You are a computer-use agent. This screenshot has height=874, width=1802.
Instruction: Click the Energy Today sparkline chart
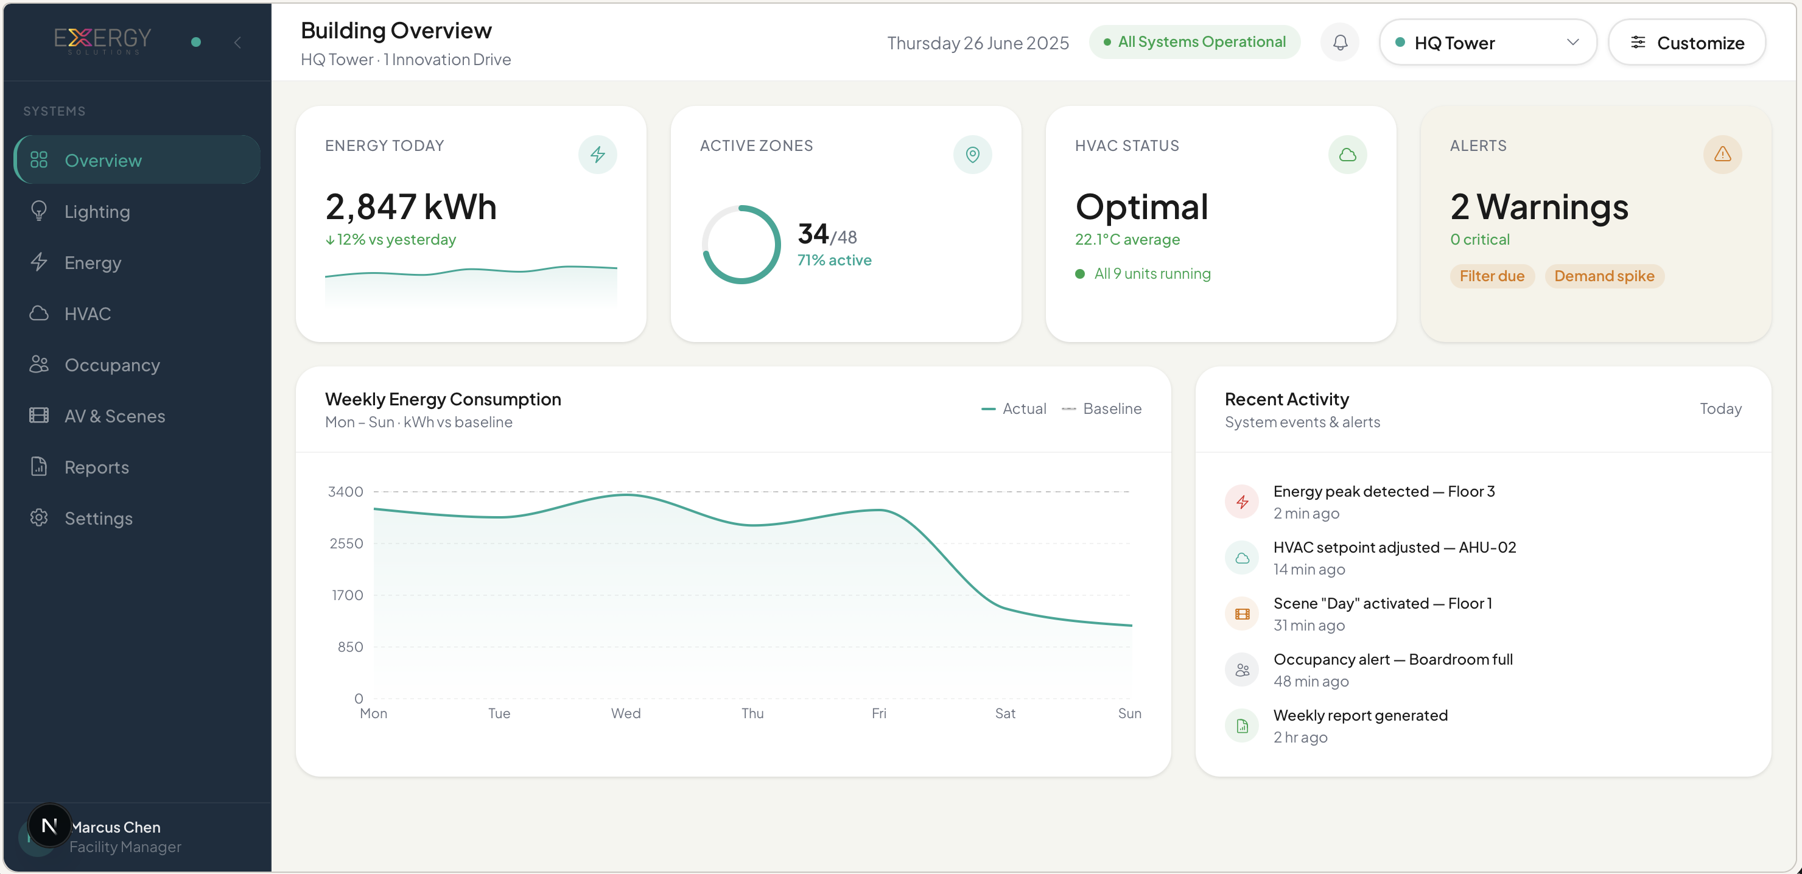(471, 285)
